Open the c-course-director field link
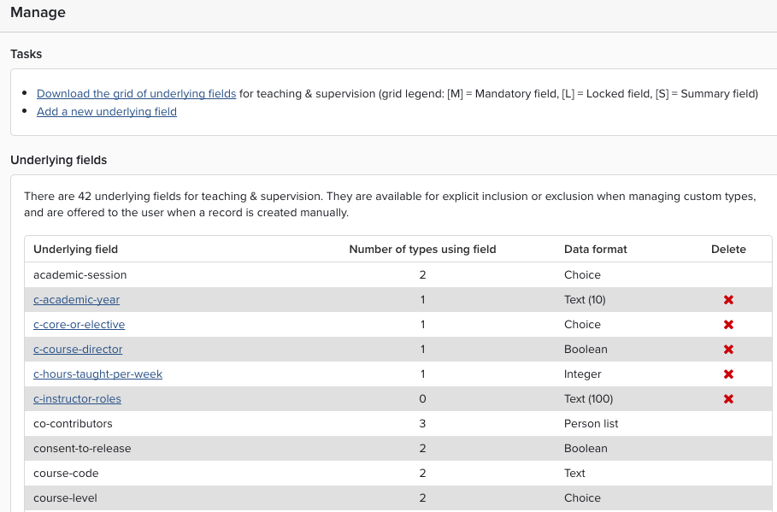The width and height of the screenshot is (777, 512). (78, 350)
